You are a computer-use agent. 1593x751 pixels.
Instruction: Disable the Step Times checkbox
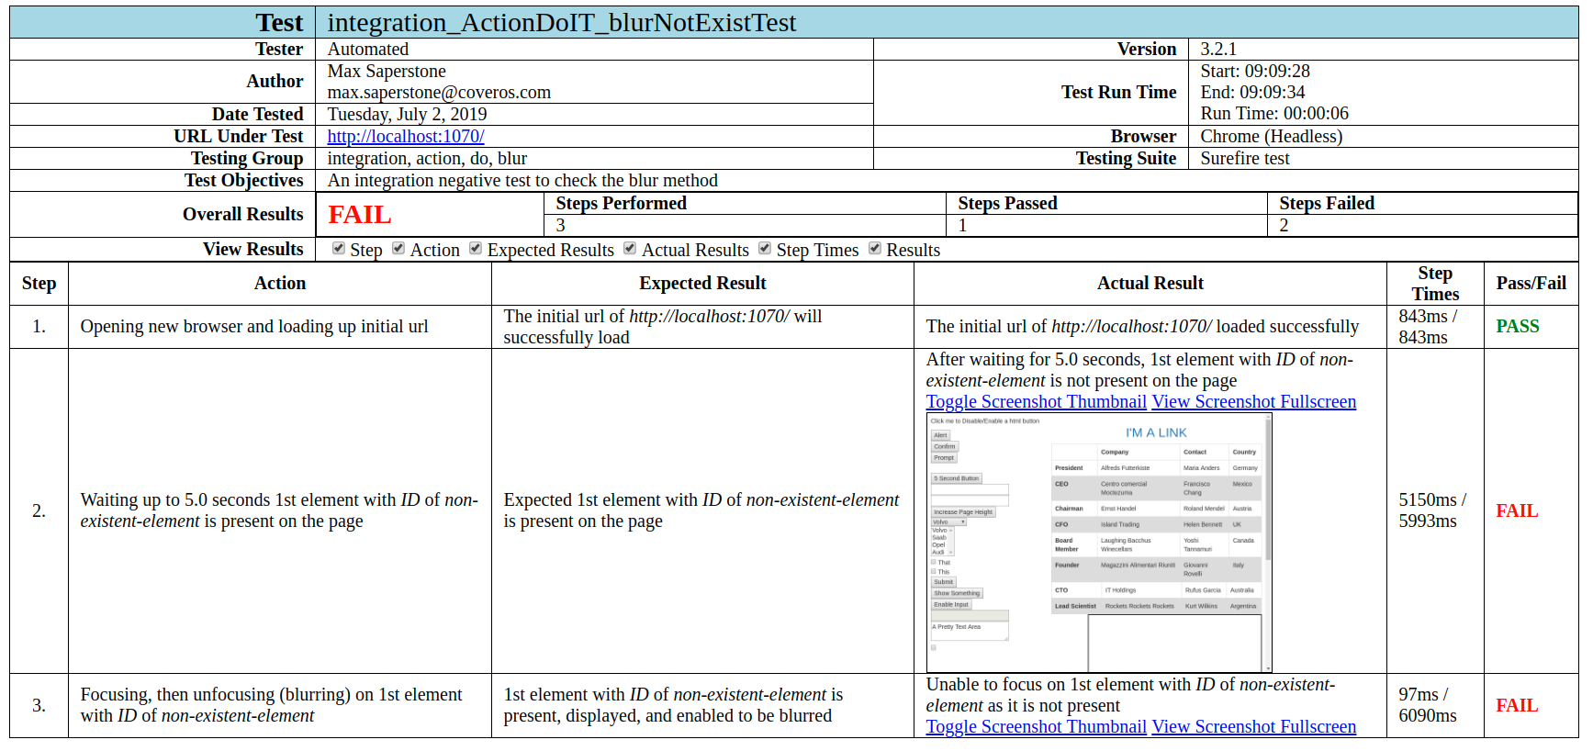tap(765, 249)
